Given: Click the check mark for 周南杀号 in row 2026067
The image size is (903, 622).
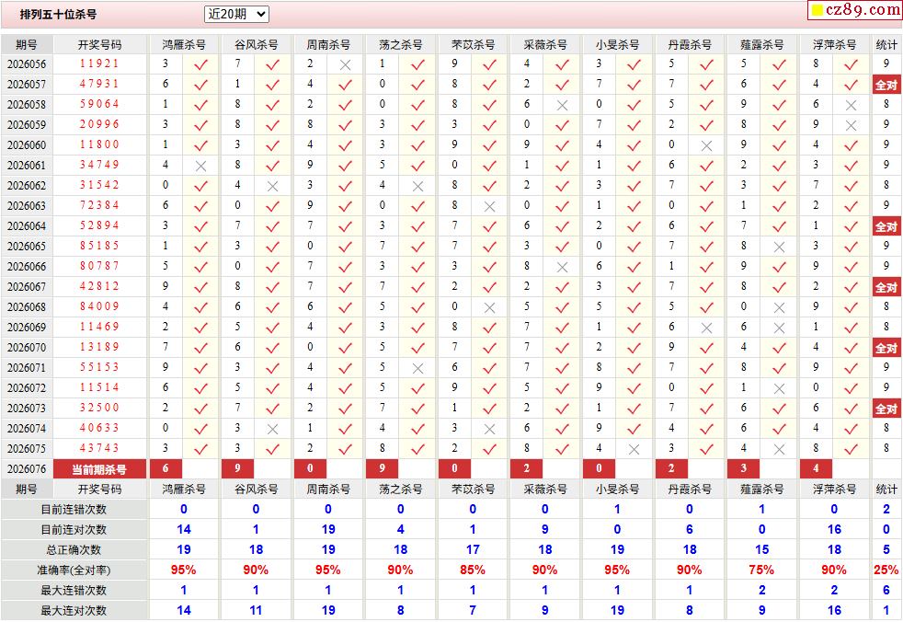Looking at the screenshot, I should point(345,287).
